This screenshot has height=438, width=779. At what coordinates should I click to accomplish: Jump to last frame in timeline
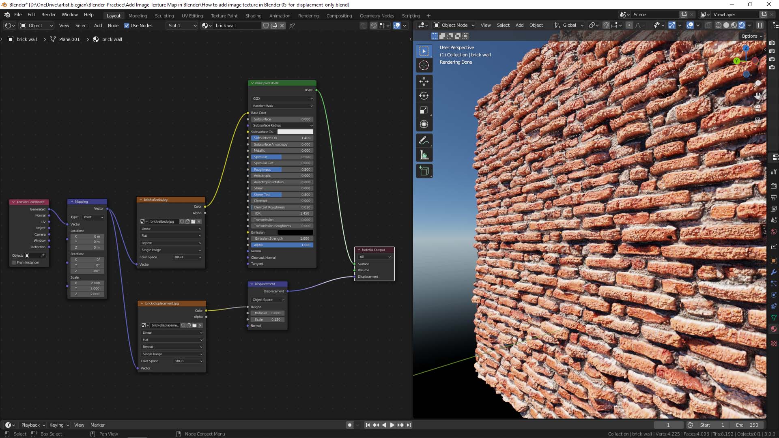409,425
